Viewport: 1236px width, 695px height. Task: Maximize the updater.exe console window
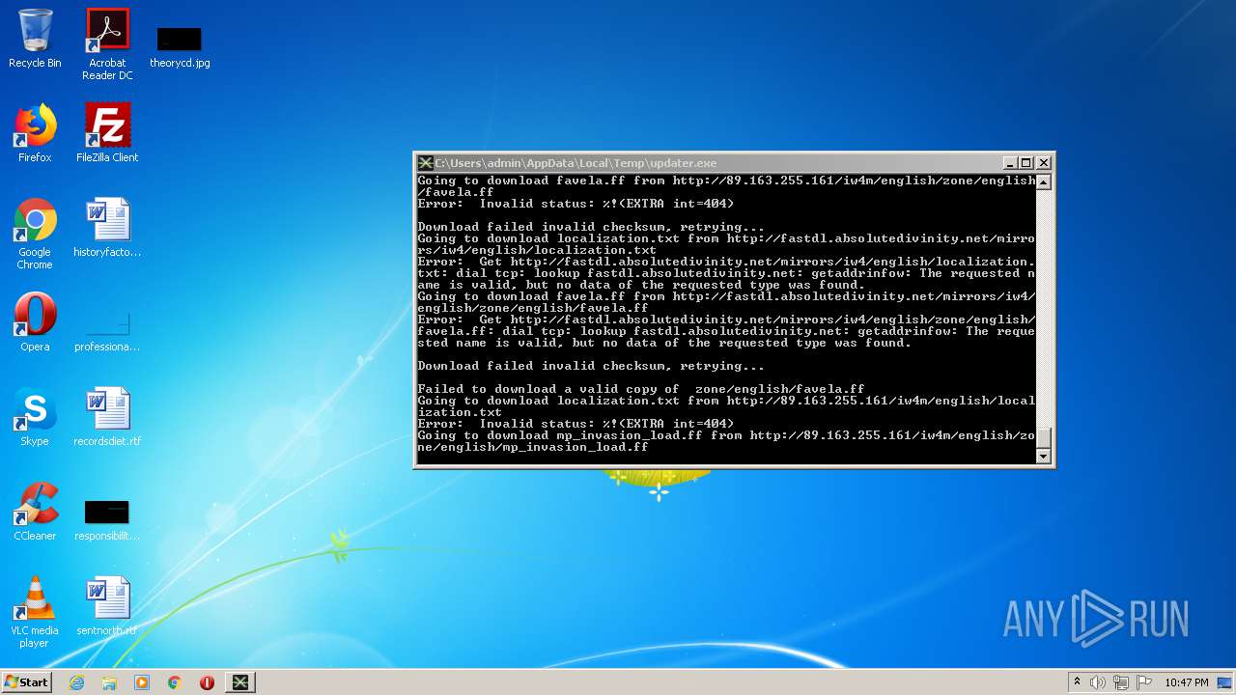1026,163
